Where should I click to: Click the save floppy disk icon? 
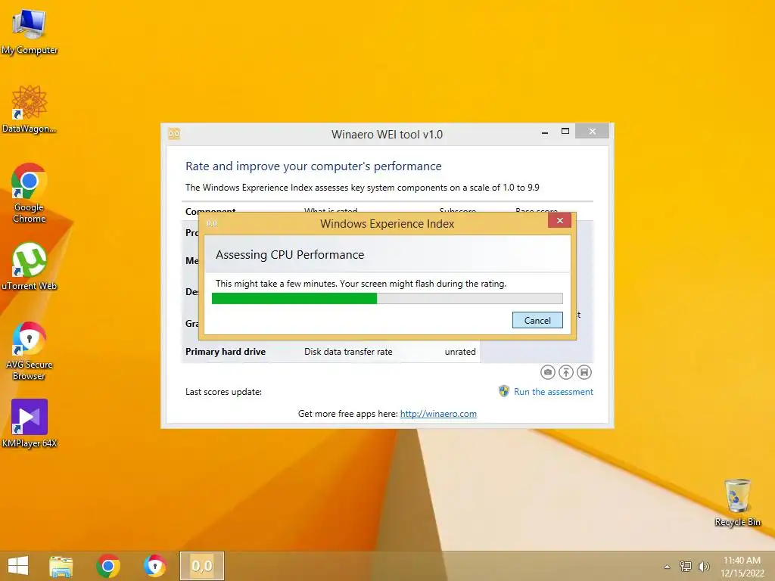click(x=584, y=372)
